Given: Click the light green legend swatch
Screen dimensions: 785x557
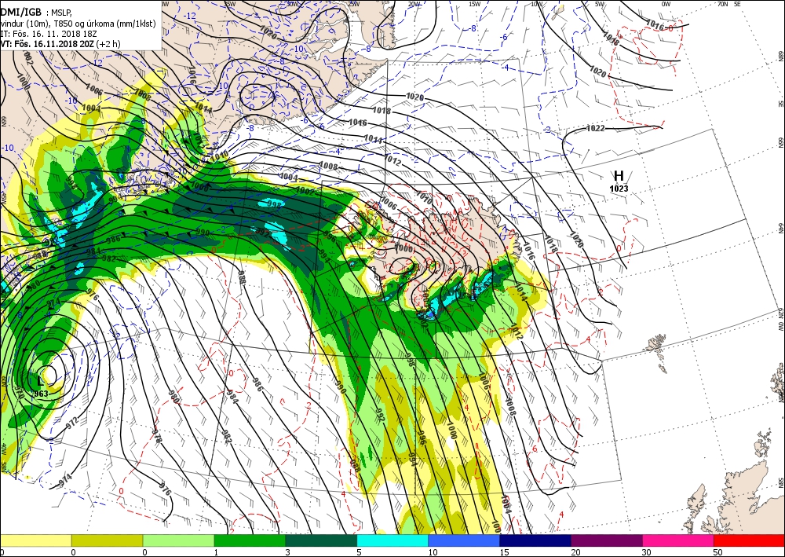Looking at the screenshot, I should tap(178, 541).
